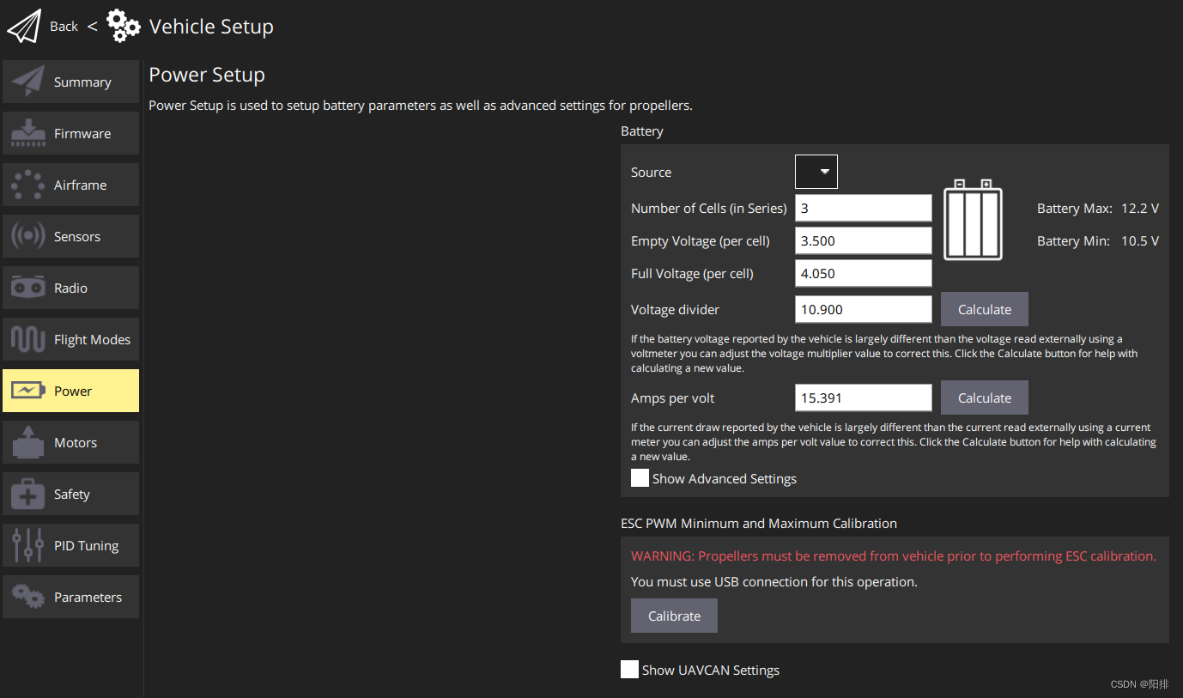Viewport: 1183px width, 698px height.
Task: Click the Motors icon
Action: (x=28, y=442)
